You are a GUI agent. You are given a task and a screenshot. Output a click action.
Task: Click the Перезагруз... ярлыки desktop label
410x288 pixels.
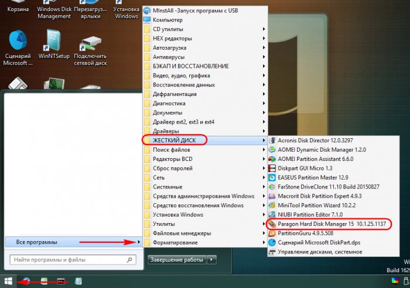coord(90,12)
